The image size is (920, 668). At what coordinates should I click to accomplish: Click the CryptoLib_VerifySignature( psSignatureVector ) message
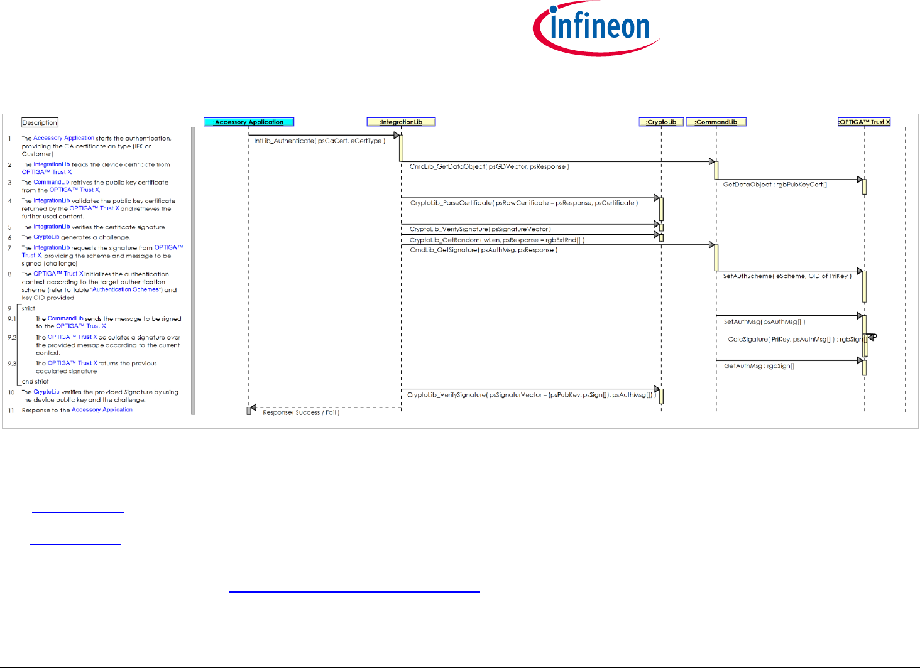tap(480, 229)
